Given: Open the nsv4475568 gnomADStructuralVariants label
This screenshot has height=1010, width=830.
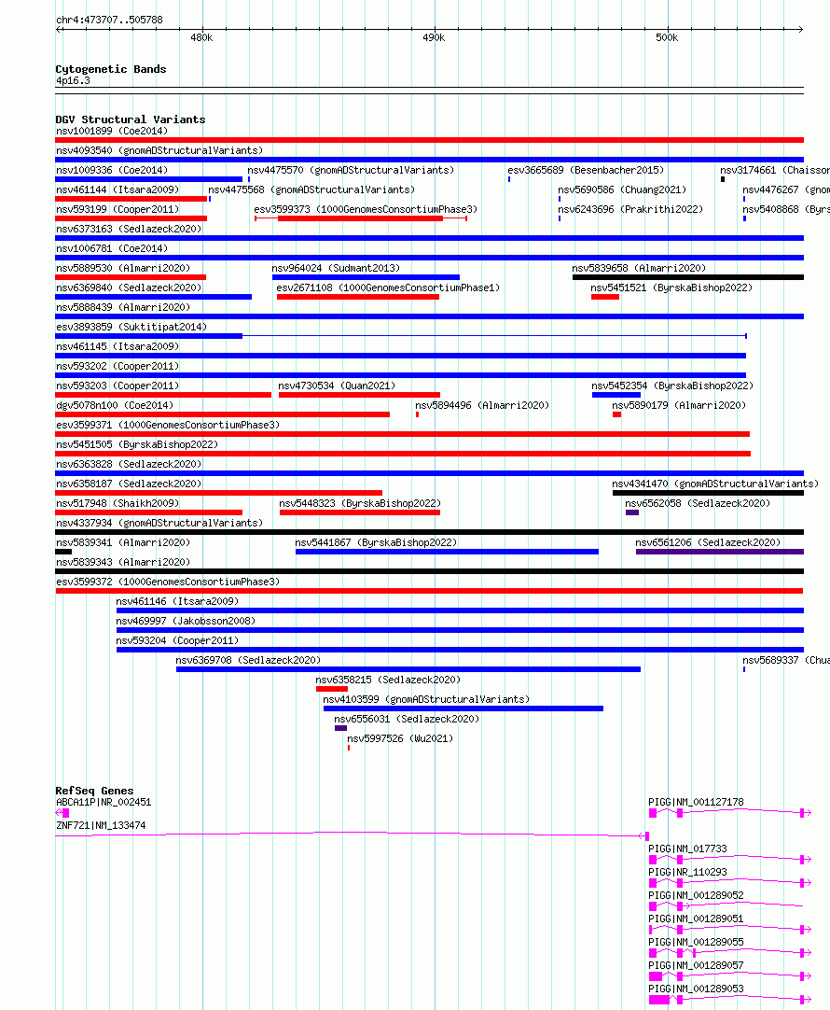Looking at the screenshot, I should (311, 190).
